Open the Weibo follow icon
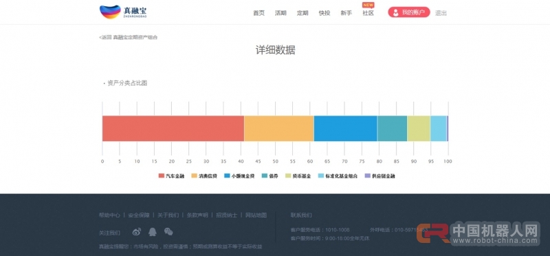 (137, 232)
